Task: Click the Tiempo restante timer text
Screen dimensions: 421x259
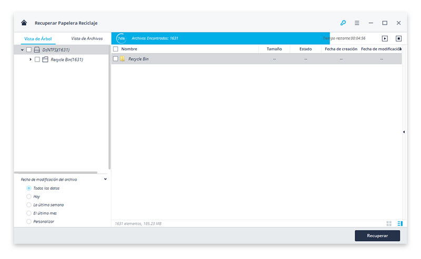Action: tap(344, 38)
